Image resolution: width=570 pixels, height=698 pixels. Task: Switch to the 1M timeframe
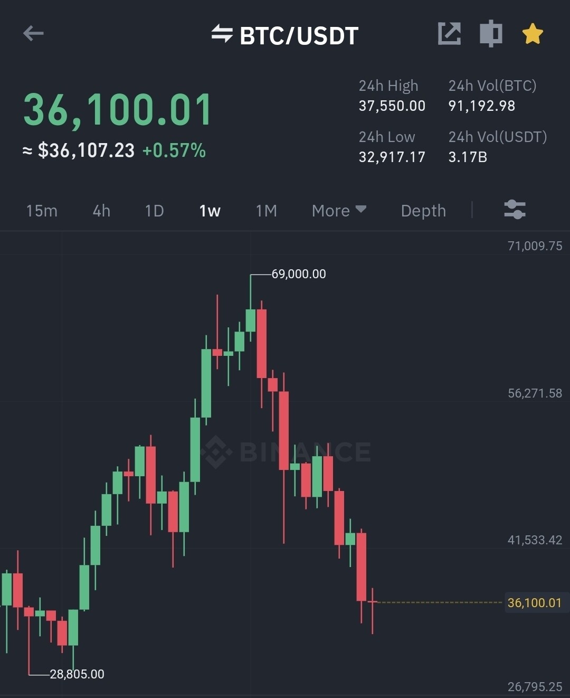pos(266,211)
